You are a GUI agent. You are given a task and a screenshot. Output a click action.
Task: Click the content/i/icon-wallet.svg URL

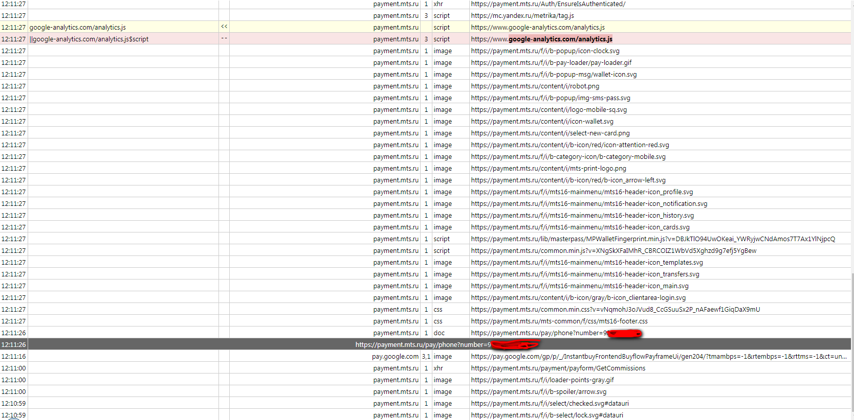(x=542, y=122)
